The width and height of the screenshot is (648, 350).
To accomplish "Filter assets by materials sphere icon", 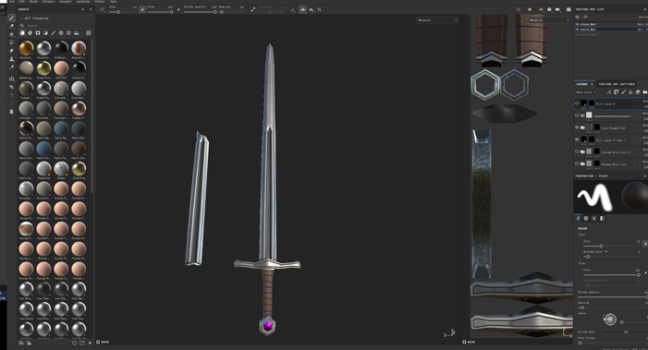I will pos(22,32).
